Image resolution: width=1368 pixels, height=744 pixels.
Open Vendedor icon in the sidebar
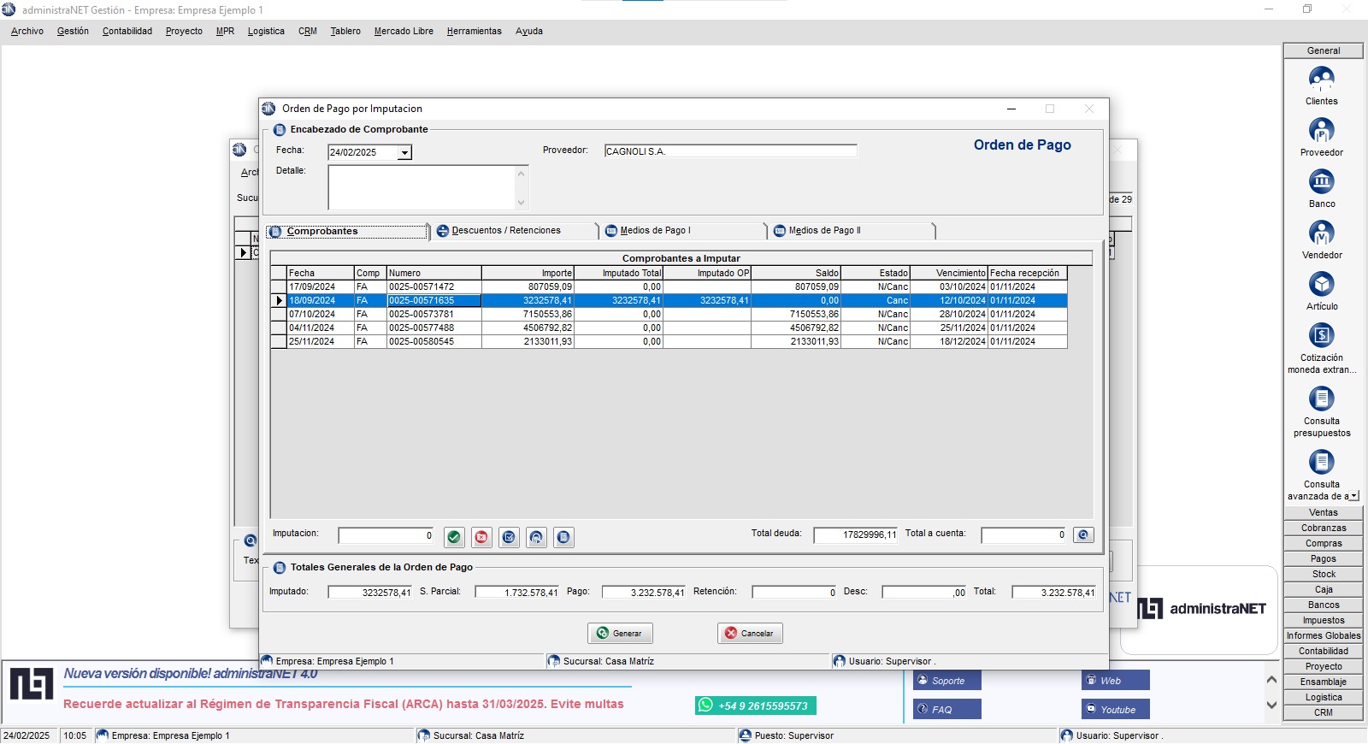(1322, 240)
